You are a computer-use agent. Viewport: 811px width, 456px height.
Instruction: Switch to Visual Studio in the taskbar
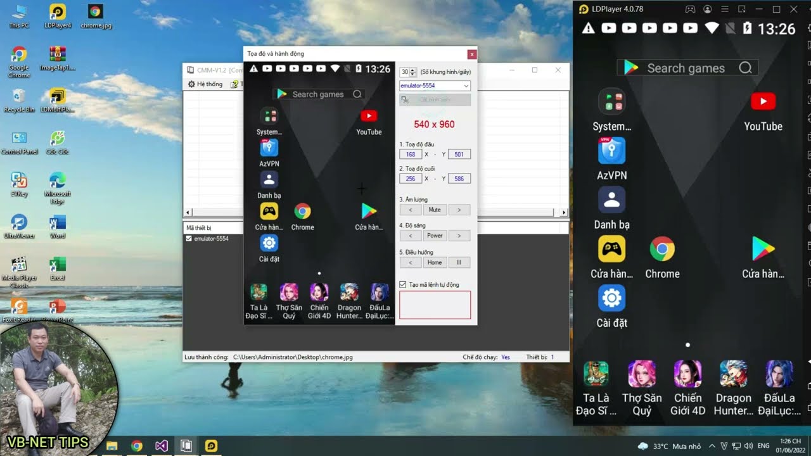(x=162, y=446)
